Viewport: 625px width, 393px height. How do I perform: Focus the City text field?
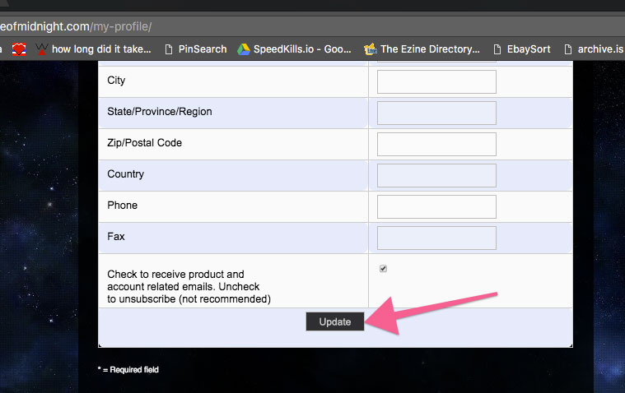pos(436,81)
